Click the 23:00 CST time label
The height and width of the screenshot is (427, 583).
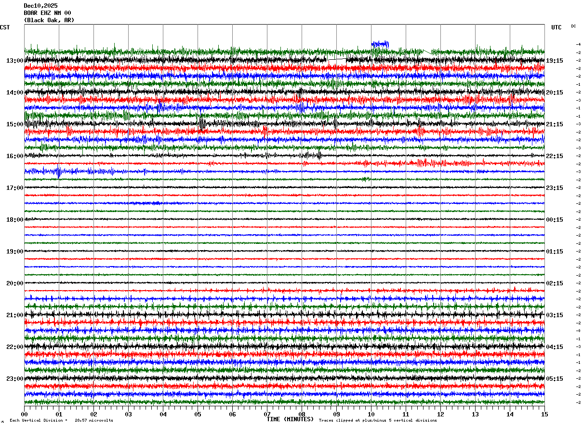(x=15, y=379)
